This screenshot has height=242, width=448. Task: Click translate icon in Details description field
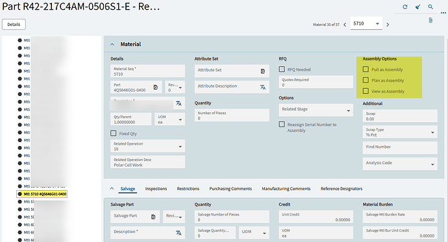(x=179, y=103)
